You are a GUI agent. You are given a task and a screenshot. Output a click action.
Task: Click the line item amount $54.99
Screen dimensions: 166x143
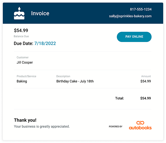tap(146, 81)
